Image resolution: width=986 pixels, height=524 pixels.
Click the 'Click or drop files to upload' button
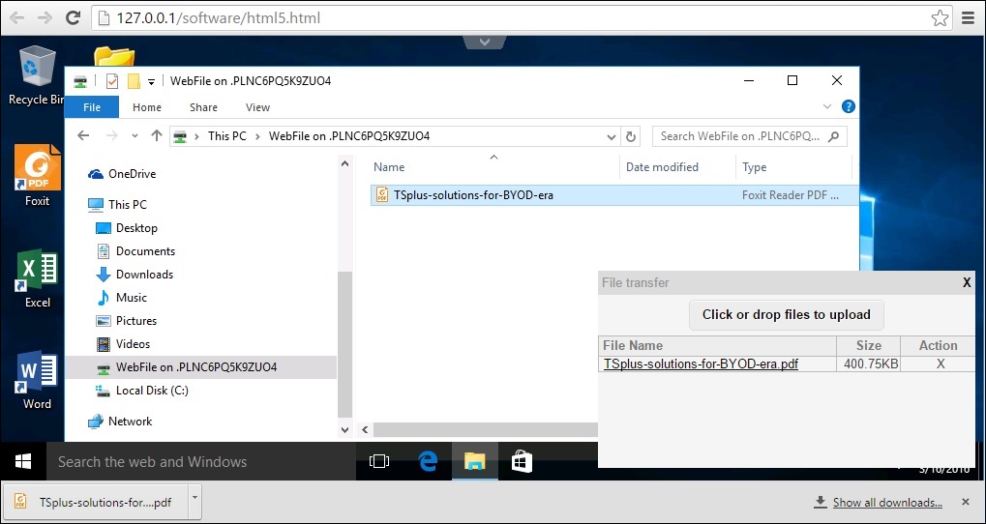786,314
